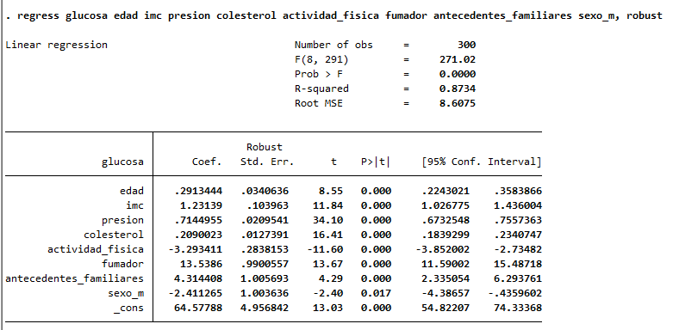Click the P>|t| column header
673x330 pixels.
click(x=376, y=162)
